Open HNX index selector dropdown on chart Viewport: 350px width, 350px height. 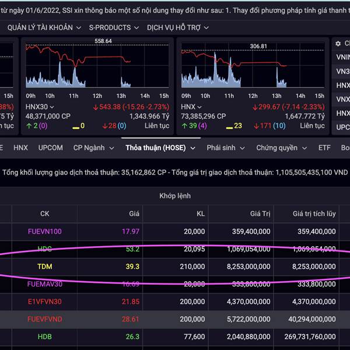191,107
